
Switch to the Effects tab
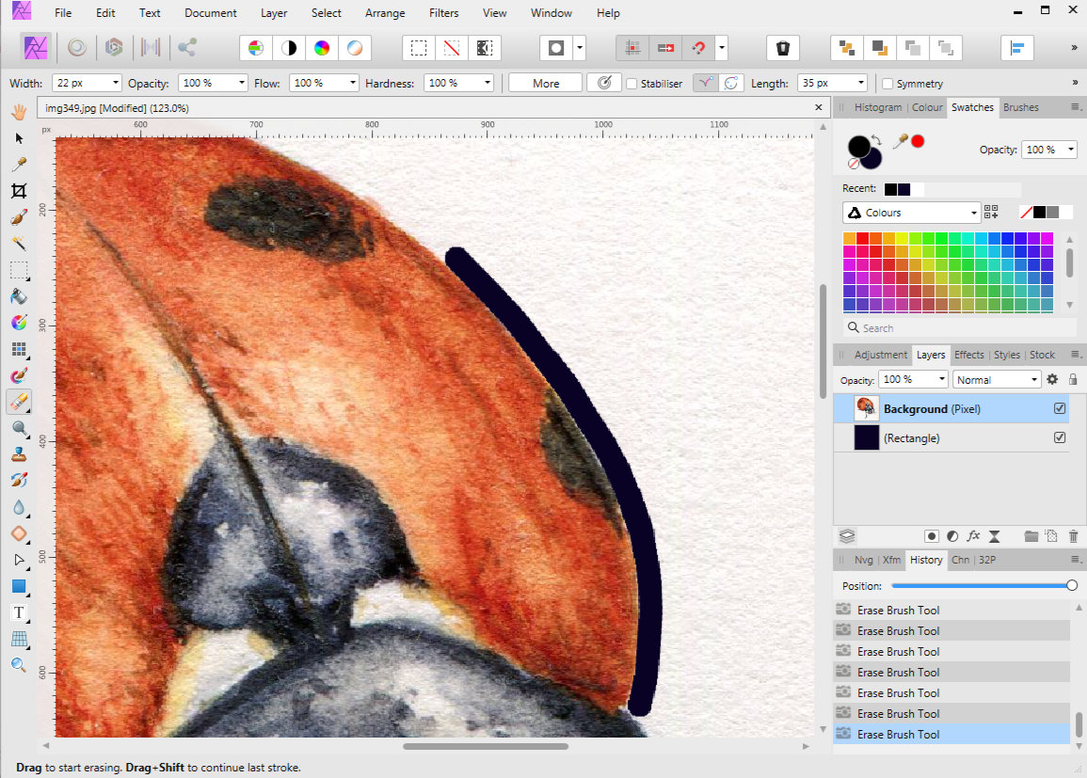[x=968, y=355]
